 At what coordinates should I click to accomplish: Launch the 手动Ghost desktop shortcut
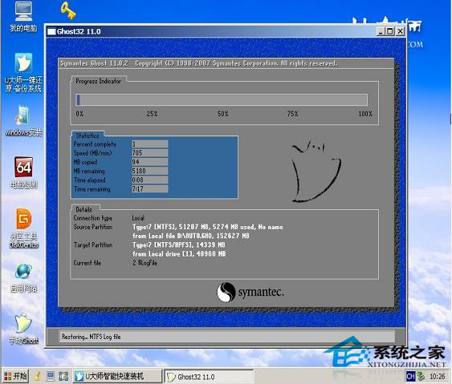click(x=23, y=329)
